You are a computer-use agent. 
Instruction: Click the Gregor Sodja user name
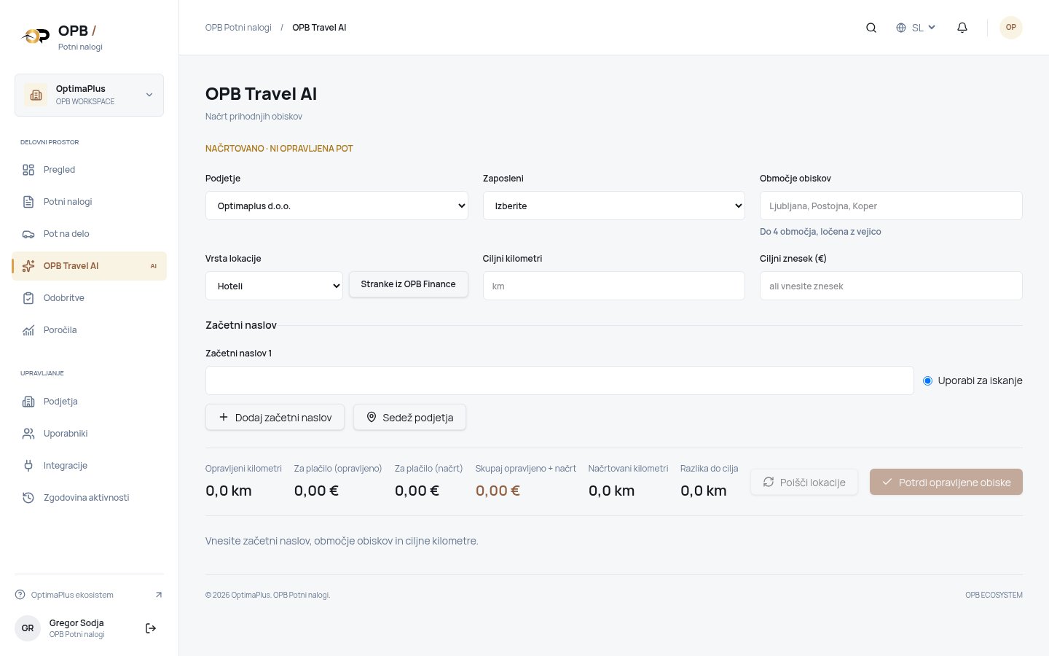76,623
